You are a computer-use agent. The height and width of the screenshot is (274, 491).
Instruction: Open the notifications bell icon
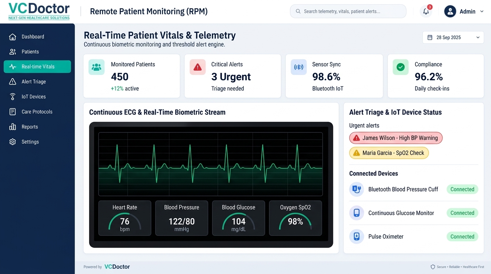(426, 11)
